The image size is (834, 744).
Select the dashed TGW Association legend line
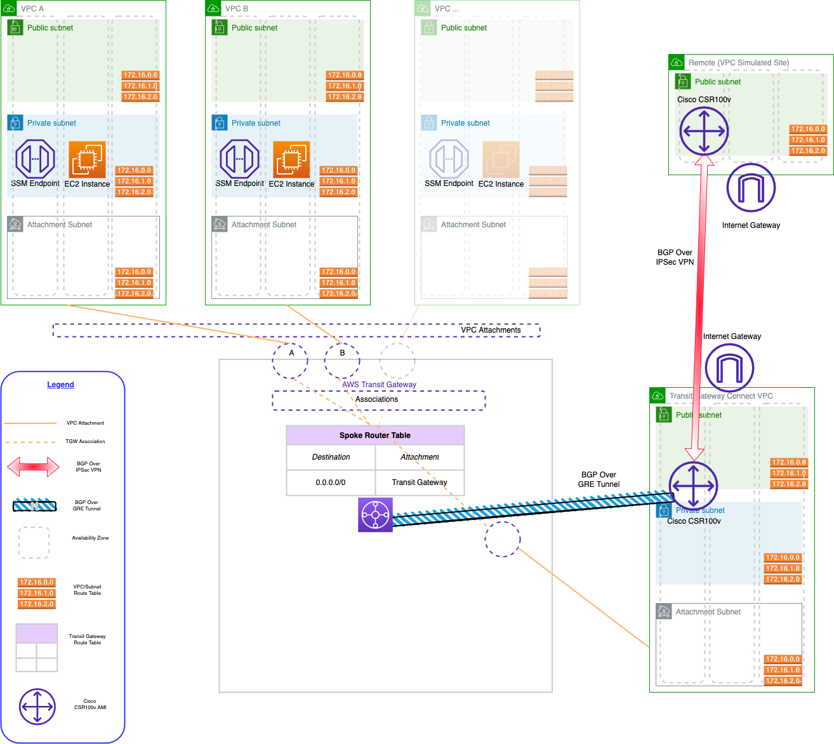[x=30, y=442]
